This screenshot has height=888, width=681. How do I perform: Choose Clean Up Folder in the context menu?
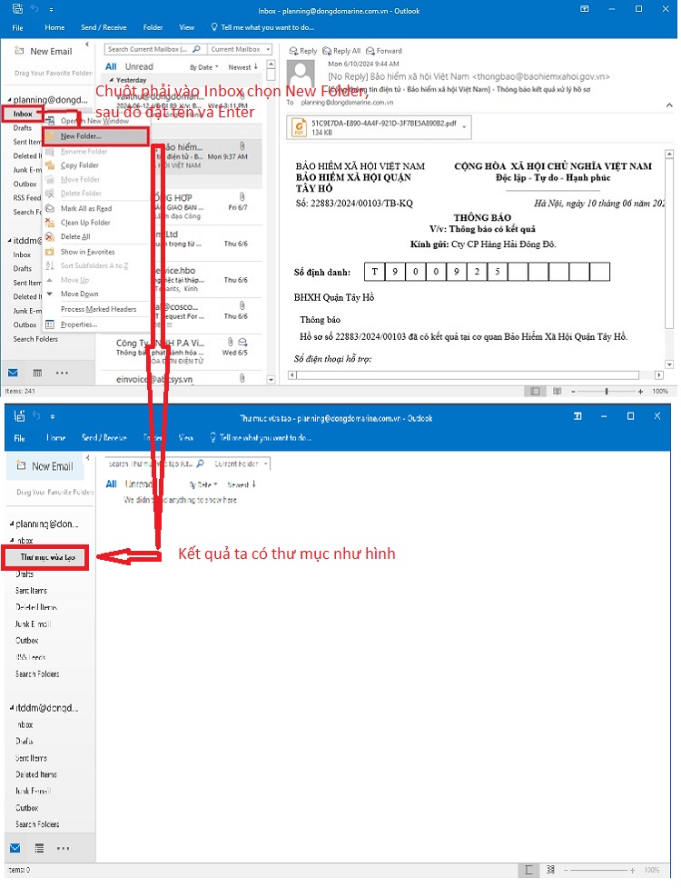pyautogui.click(x=85, y=223)
